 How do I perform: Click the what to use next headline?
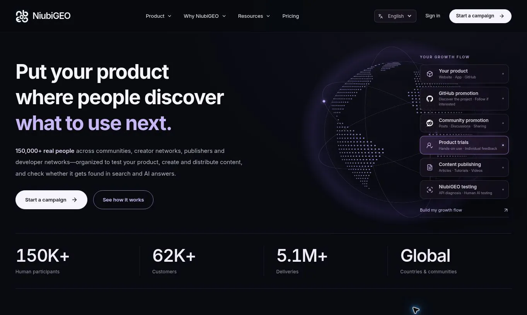(x=94, y=123)
